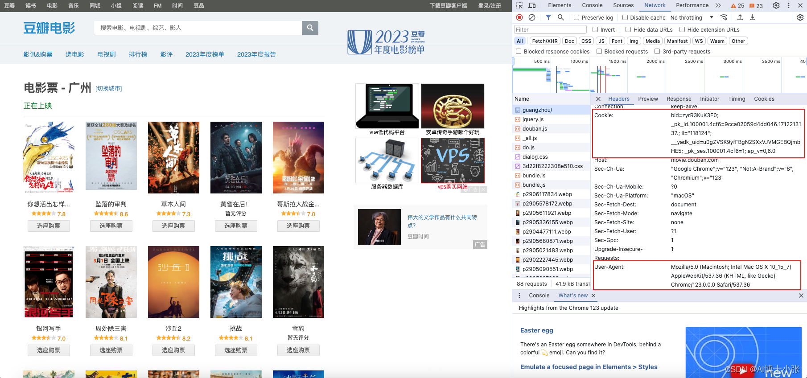Switch to the Sources tab
This screenshot has width=807, height=378.
click(623, 5)
